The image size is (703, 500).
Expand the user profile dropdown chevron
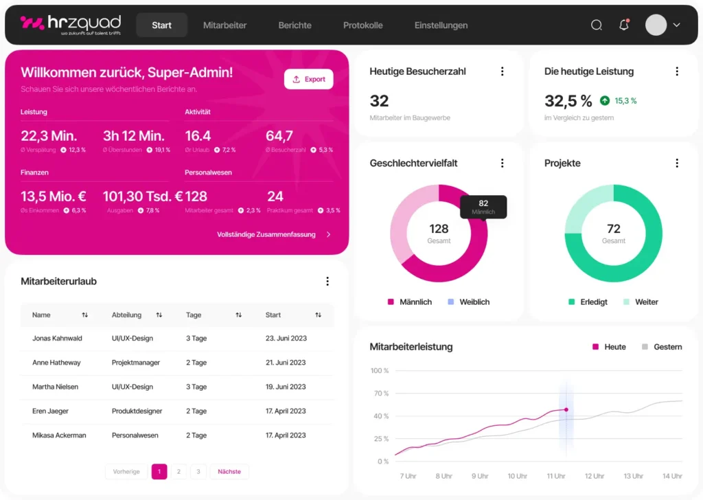[677, 25]
